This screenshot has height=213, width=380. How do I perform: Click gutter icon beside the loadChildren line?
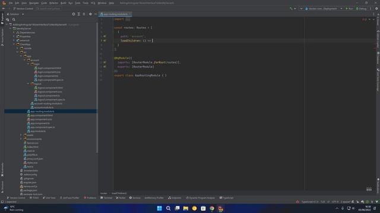(104, 41)
